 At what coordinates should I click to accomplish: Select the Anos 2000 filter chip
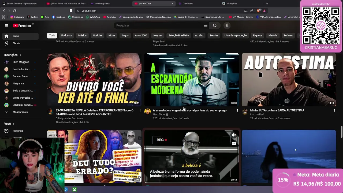coord(141,35)
